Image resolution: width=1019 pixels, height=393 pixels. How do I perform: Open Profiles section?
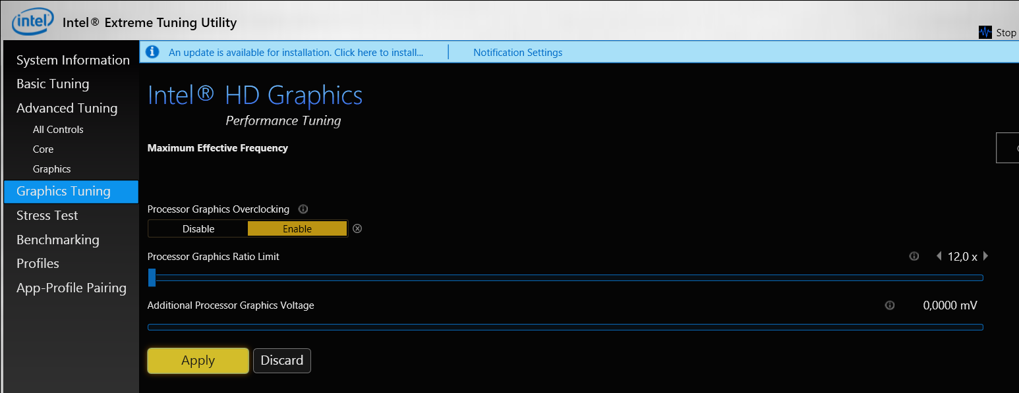(38, 263)
